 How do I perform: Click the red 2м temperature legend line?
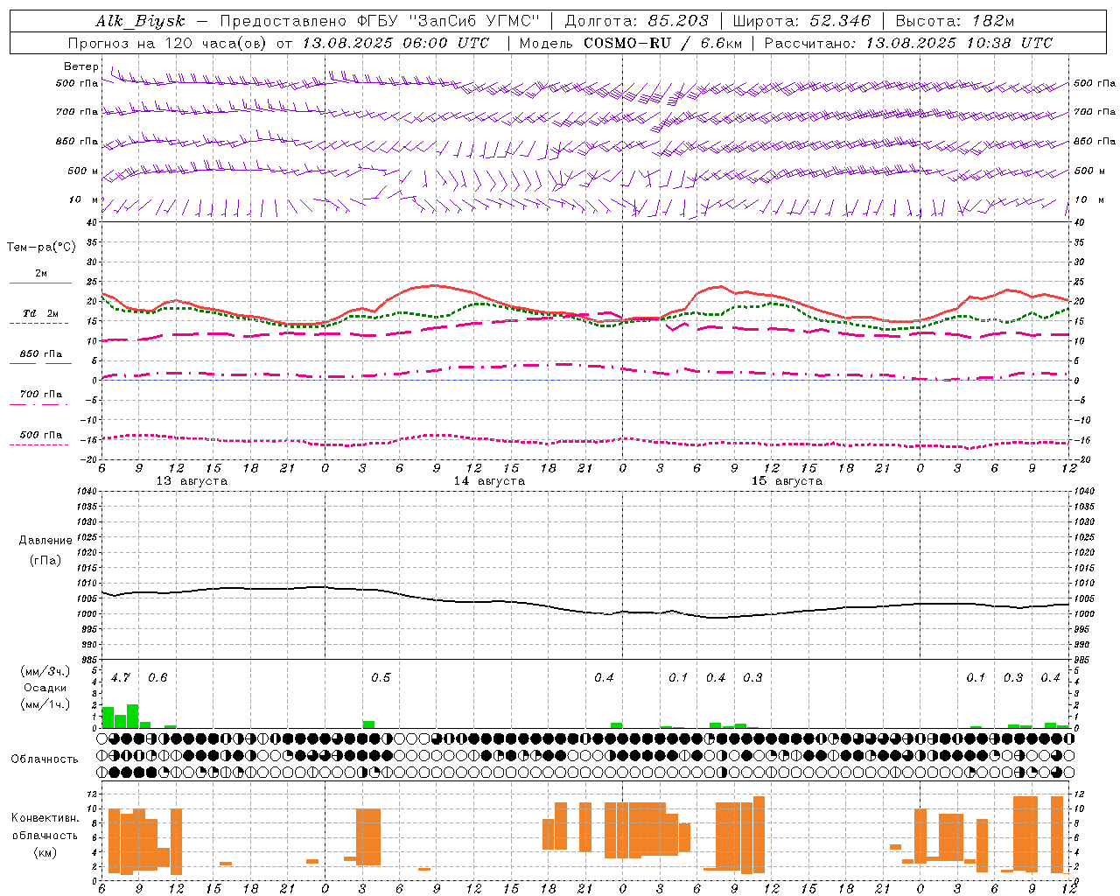point(40,283)
